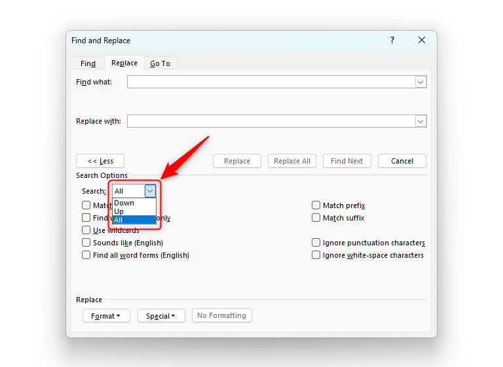Choose Up in the Search list
Screen dimensions: 503x367
click(134, 211)
